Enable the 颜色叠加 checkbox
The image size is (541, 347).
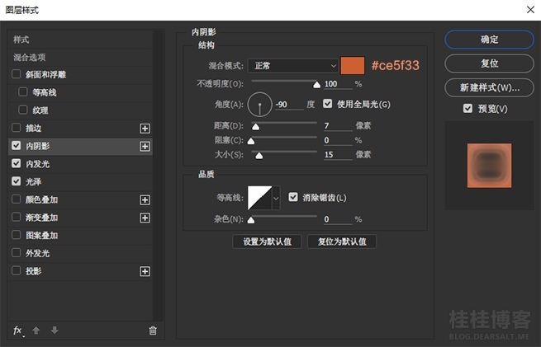(16, 199)
